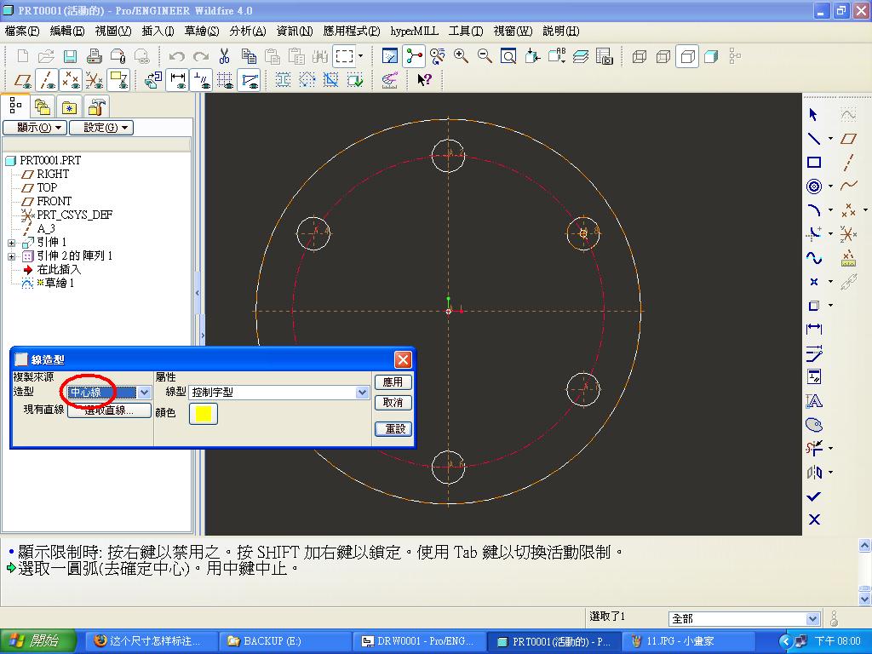Click the Refit view icon

[x=508, y=56]
